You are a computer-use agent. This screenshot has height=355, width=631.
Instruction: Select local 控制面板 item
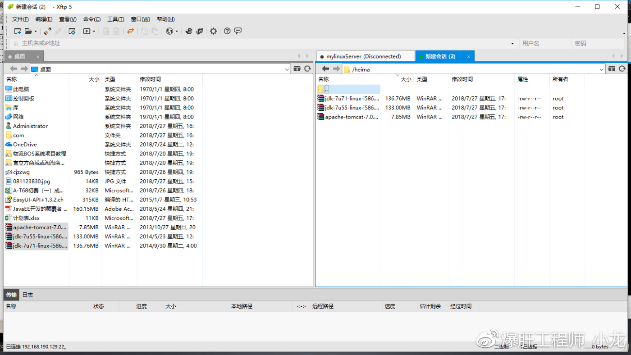[20, 98]
